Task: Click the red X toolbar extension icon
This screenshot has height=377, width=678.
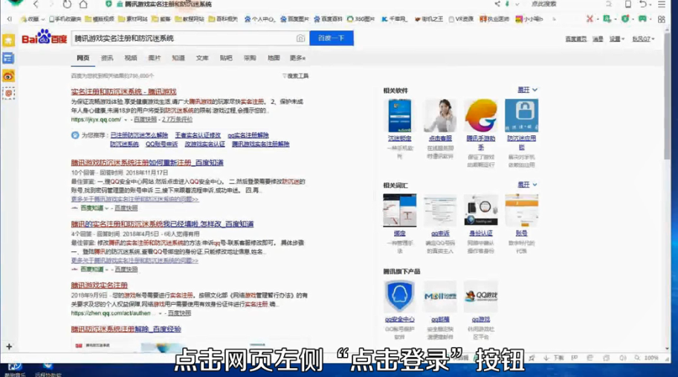Action: coord(590,19)
